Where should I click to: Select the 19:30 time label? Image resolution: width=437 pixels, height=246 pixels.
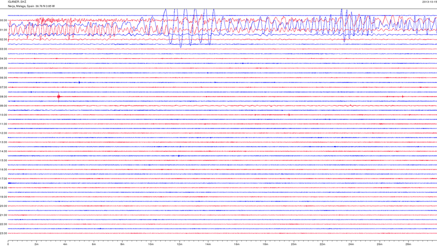[4, 197]
